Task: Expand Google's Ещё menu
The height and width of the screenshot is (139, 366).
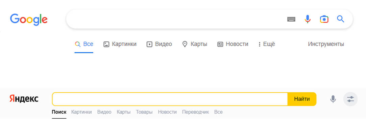Action: pyautogui.click(x=267, y=44)
